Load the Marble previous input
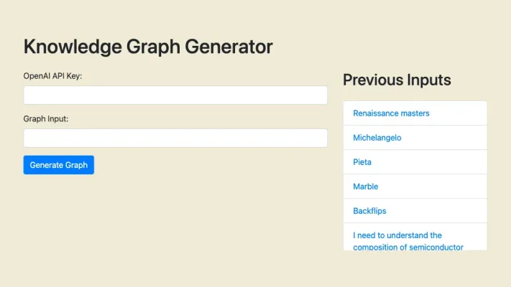 click(x=365, y=187)
